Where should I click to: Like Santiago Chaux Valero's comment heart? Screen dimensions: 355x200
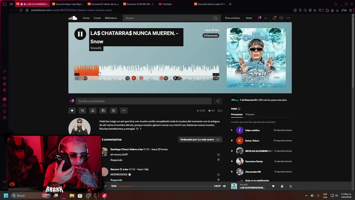[219, 155]
